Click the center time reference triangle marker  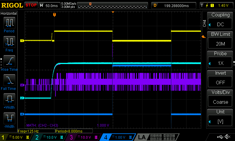pos(113,12)
